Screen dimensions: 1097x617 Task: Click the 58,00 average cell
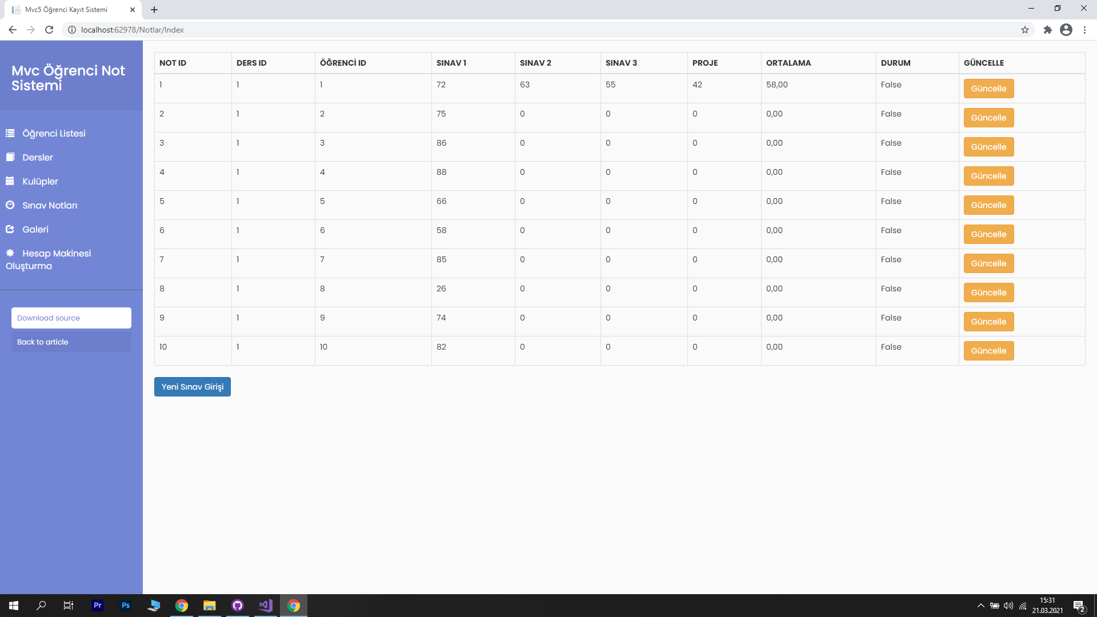818,89
